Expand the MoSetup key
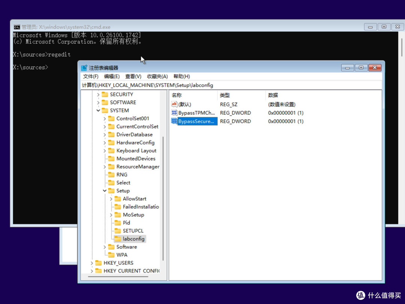405x304 pixels. (x=111, y=215)
